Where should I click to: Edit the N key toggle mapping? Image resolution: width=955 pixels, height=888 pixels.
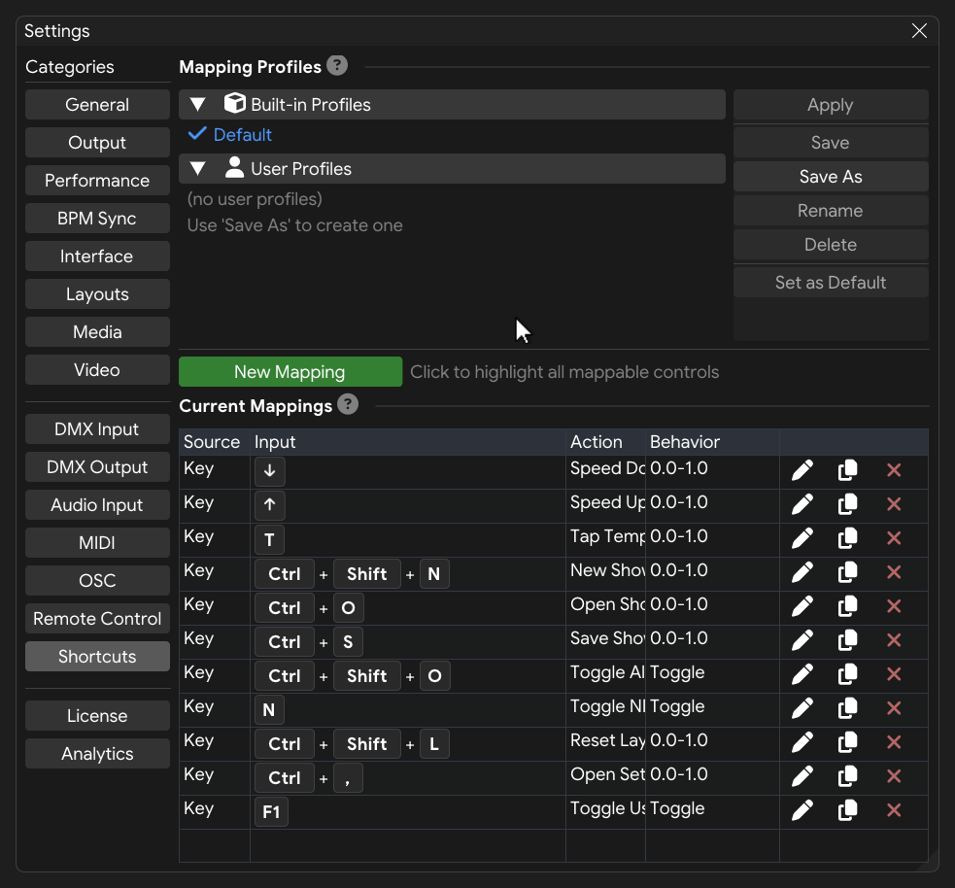point(802,708)
